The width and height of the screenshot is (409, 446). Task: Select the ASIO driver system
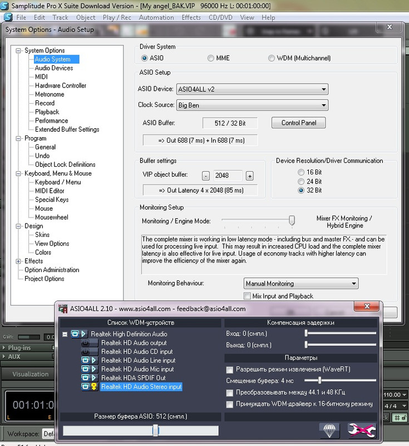point(145,58)
